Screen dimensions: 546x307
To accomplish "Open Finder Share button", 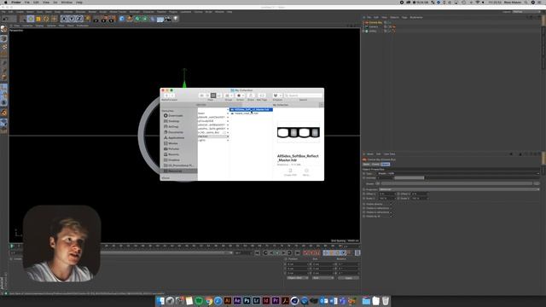I will [x=251, y=96].
